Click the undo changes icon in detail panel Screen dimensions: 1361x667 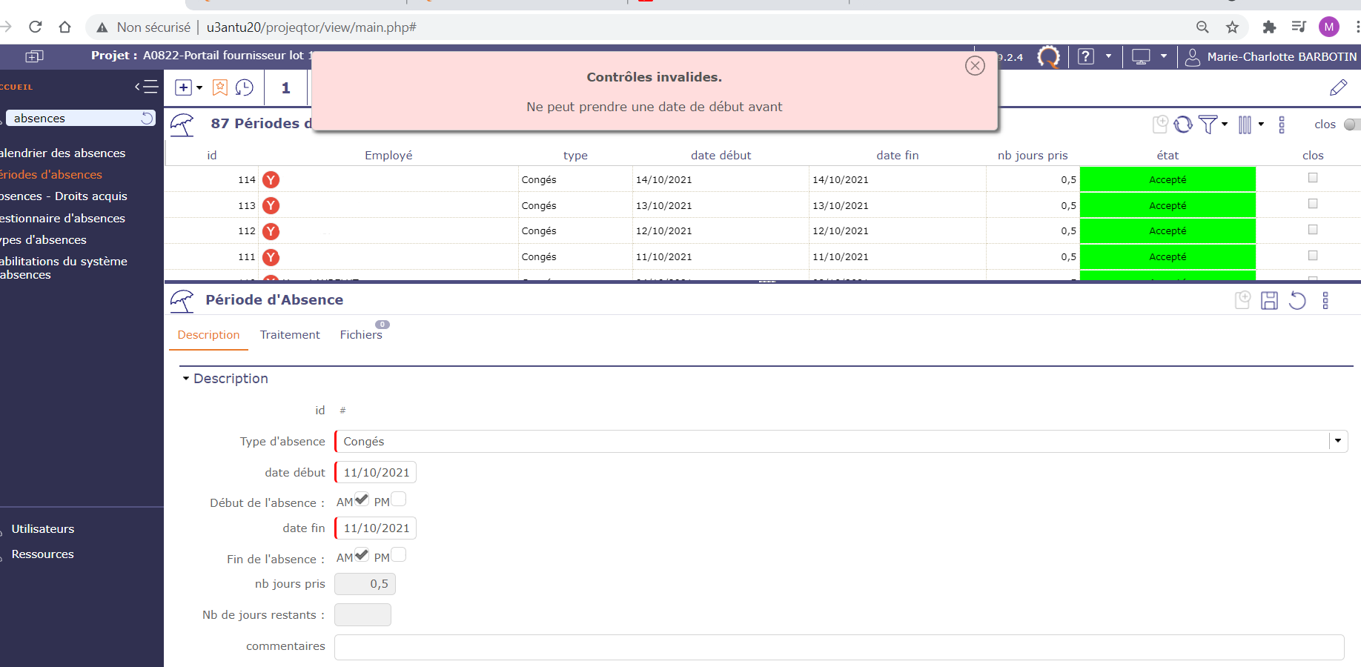[x=1297, y=300]
